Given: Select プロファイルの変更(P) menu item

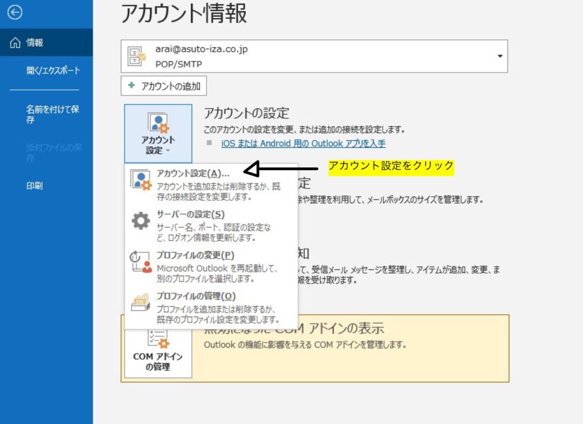Looking at the screenshot, I should pos(195,256).
